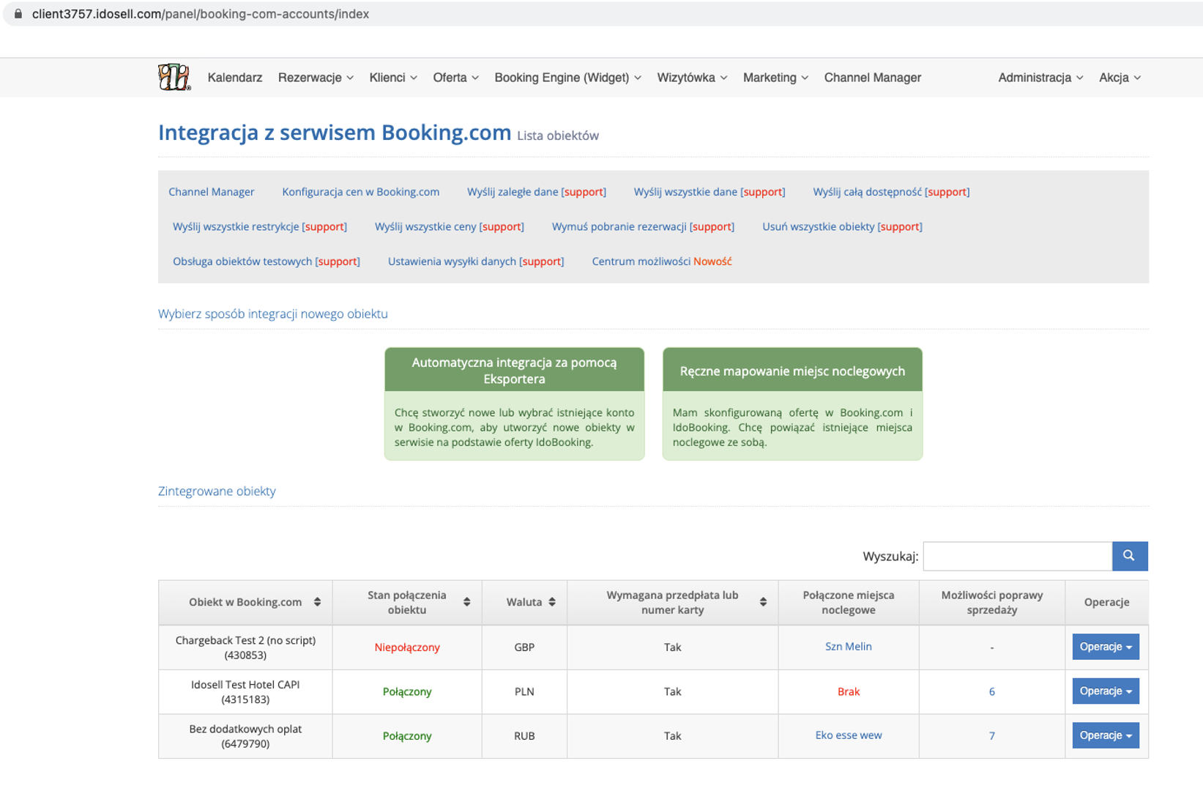Open Szn Melin linked place
Viewport: 1203px width, 791px height.
pyautogui.click(x=849, y=647)
